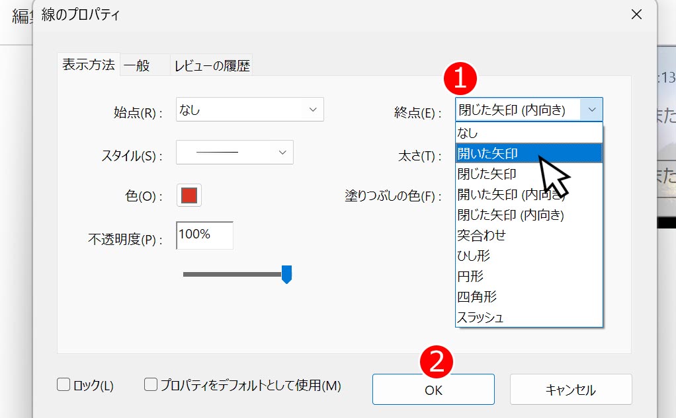Viewport: 676px width, 418px height.
Task: Switch to the レビューの履歴 tab
Action: [211, 65]
